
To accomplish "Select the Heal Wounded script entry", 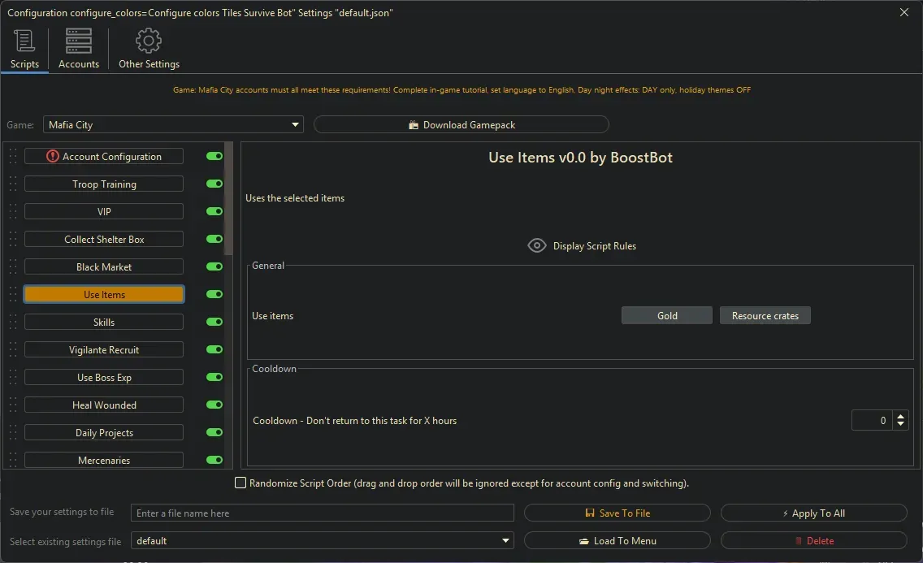I will pos(103,405).
